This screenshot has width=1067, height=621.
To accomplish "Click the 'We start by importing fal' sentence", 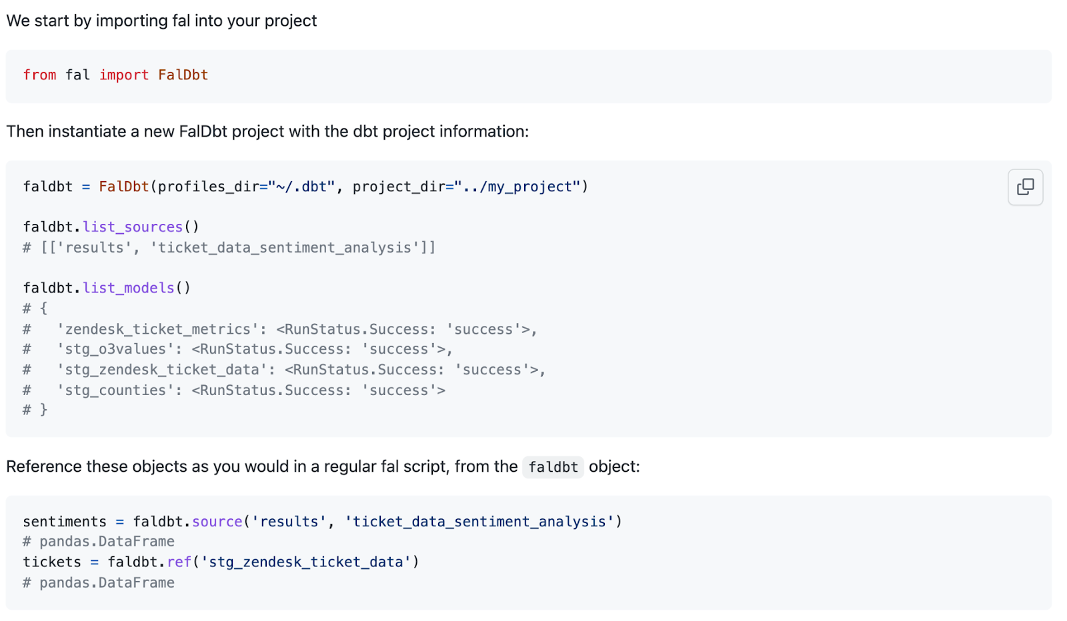I will (x=161, y=21).
